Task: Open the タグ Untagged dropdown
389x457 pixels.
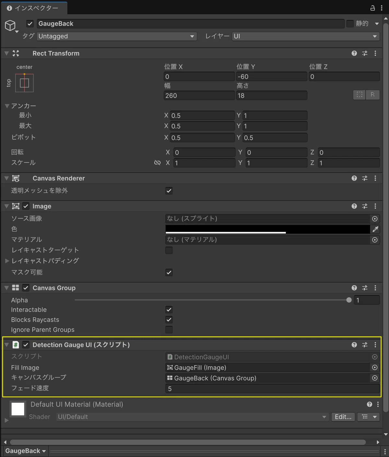Action: tap(117, 36)
